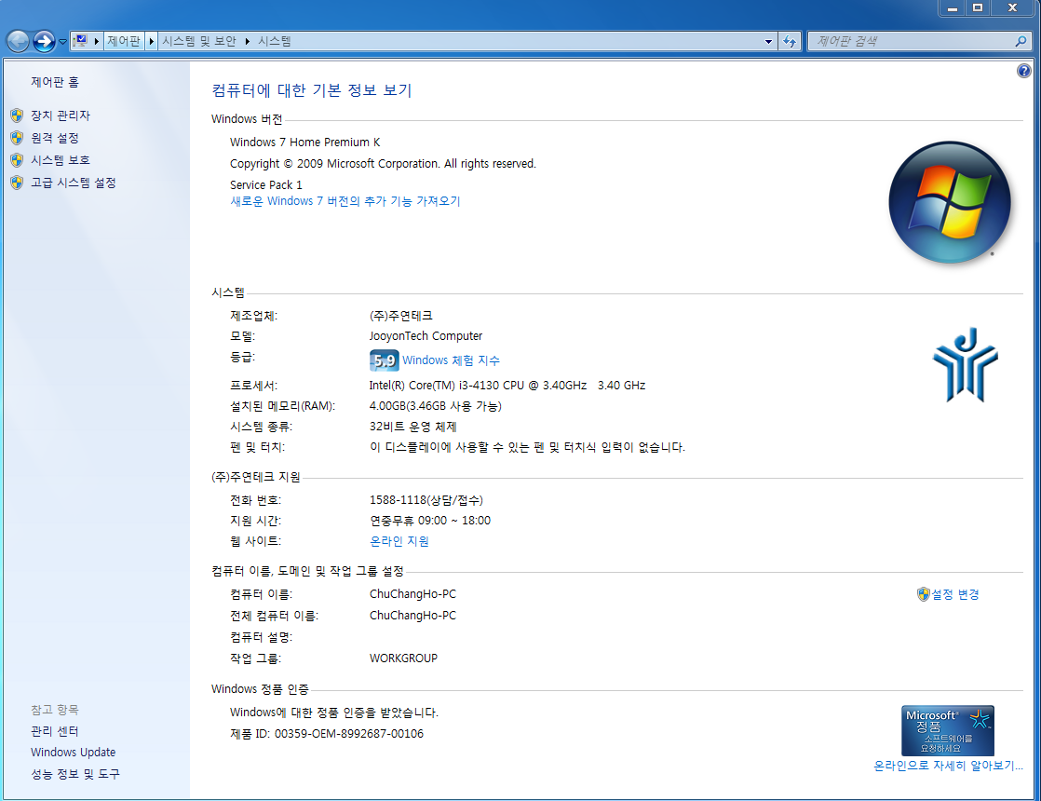Viewport: 1041px width, 801px height.
Task: Select the RAM value 4.00GB(3.46GB 사용 가능)
Action: pos(436,406)
